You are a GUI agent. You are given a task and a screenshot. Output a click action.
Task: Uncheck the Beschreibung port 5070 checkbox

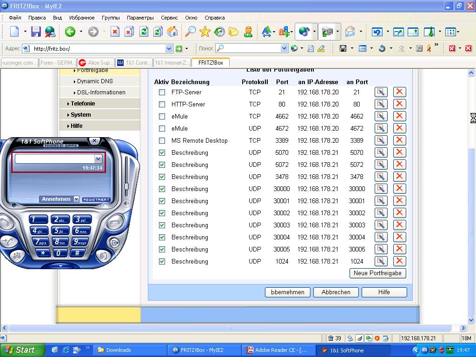[162, 152]
